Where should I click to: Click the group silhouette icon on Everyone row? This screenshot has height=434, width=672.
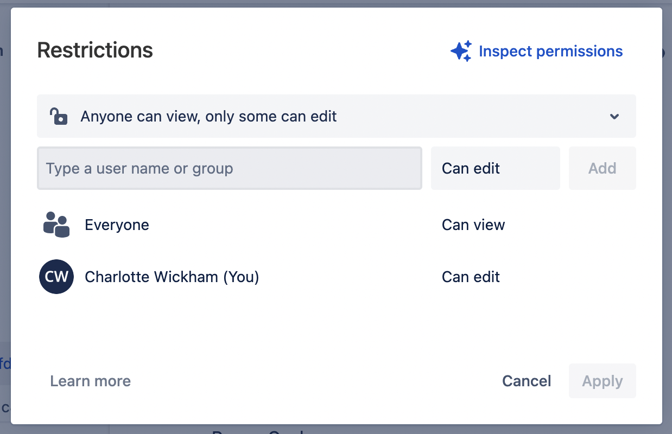(56, 225)
